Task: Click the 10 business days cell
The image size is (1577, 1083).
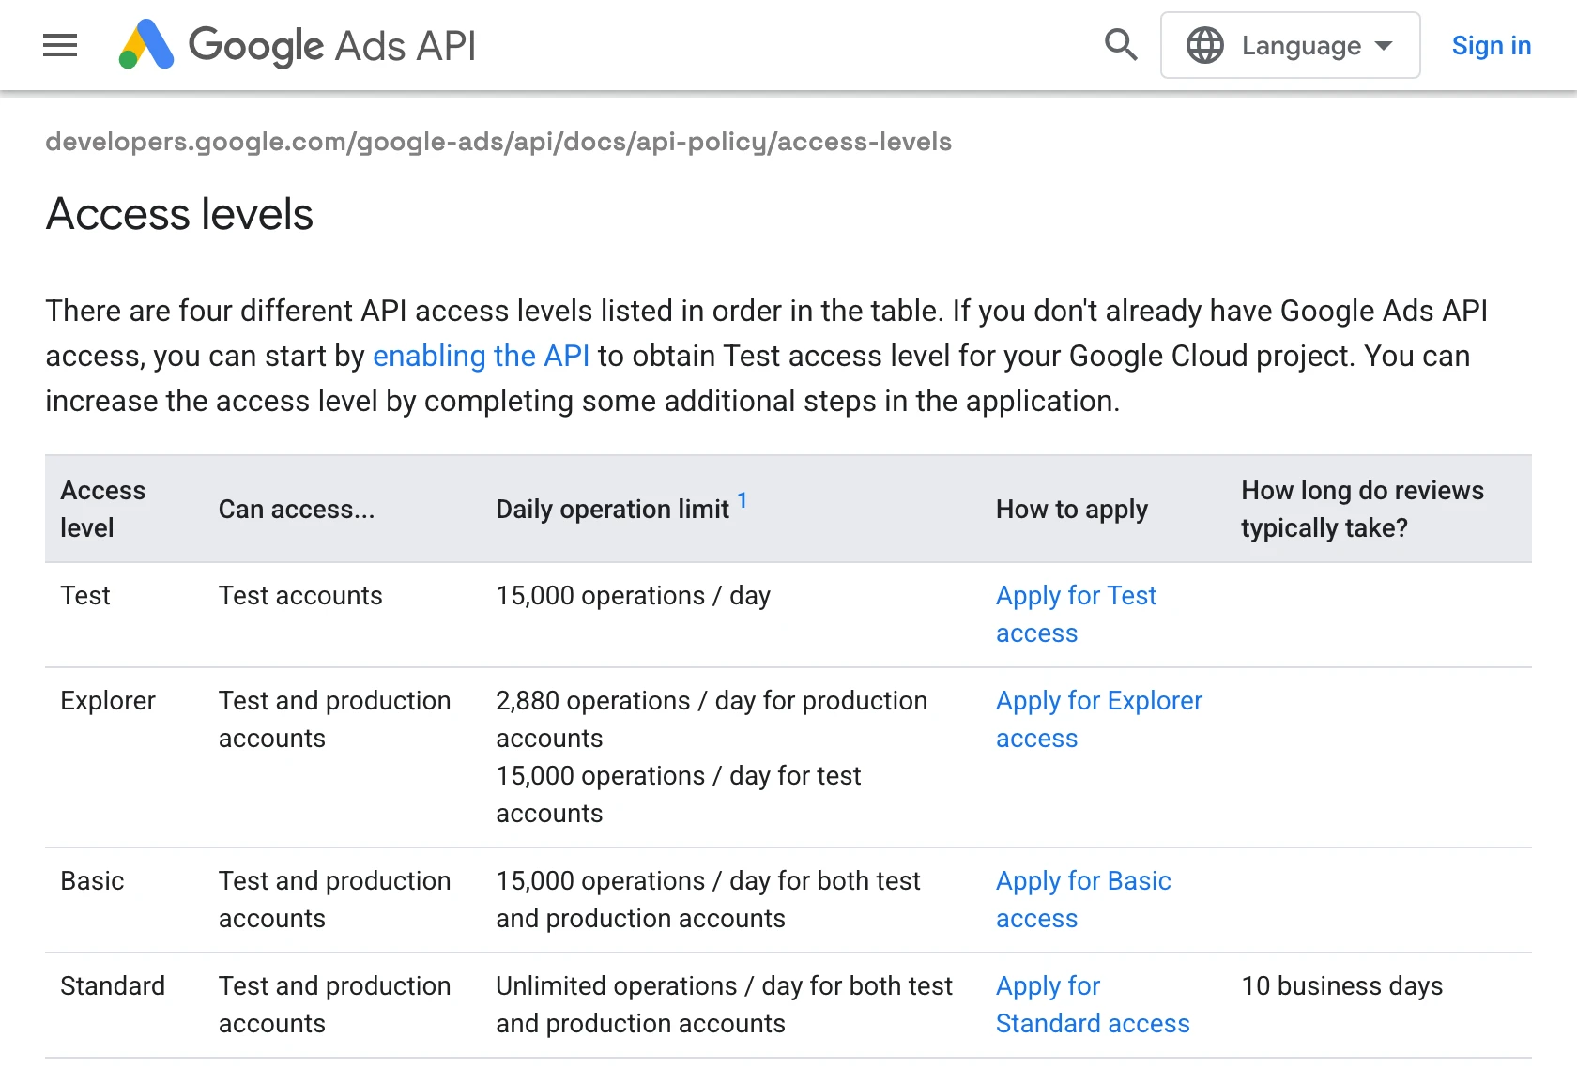Action: (x=1342, y=985)
